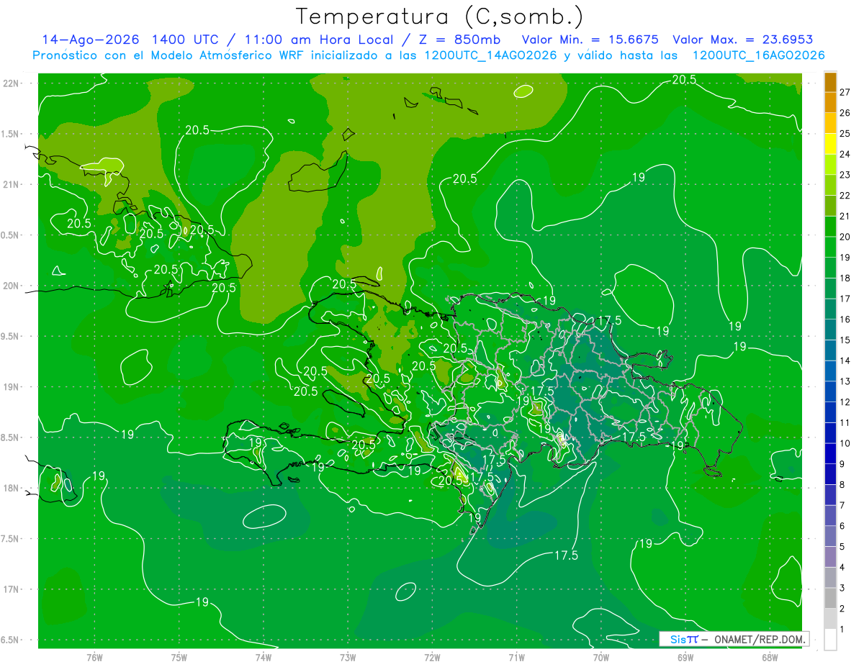Click the legend scale number "1"
Image resolution: width=864 pixels, height=667 pixels.
pos(842,630)
